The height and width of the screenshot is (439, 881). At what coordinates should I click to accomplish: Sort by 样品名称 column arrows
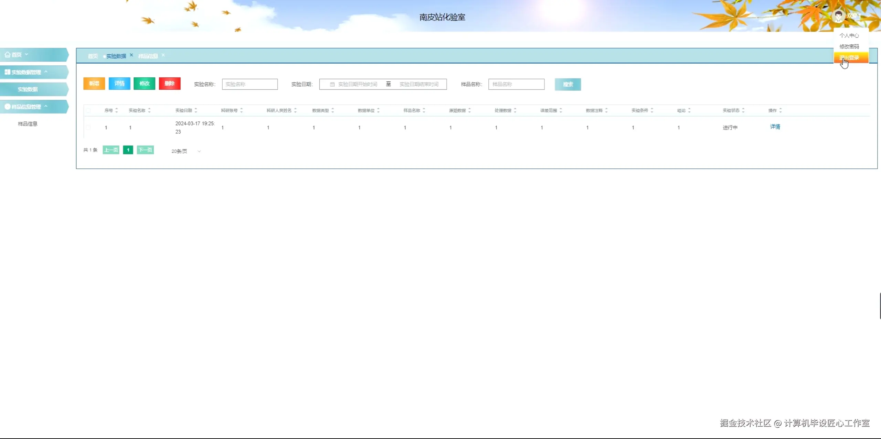click(x=424, y=110)
